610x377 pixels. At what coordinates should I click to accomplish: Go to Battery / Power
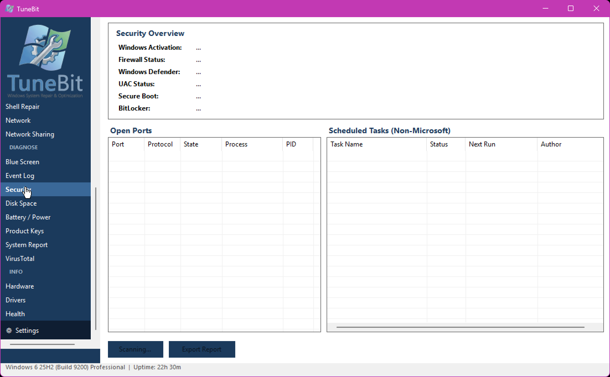46,217
